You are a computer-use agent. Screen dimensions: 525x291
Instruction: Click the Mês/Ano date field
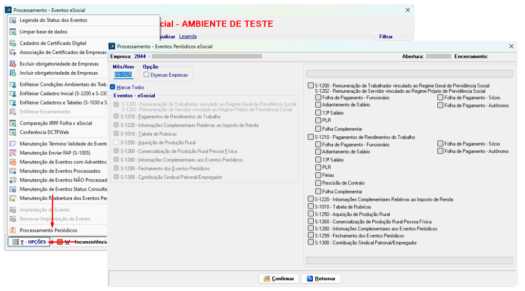[123, 75]
